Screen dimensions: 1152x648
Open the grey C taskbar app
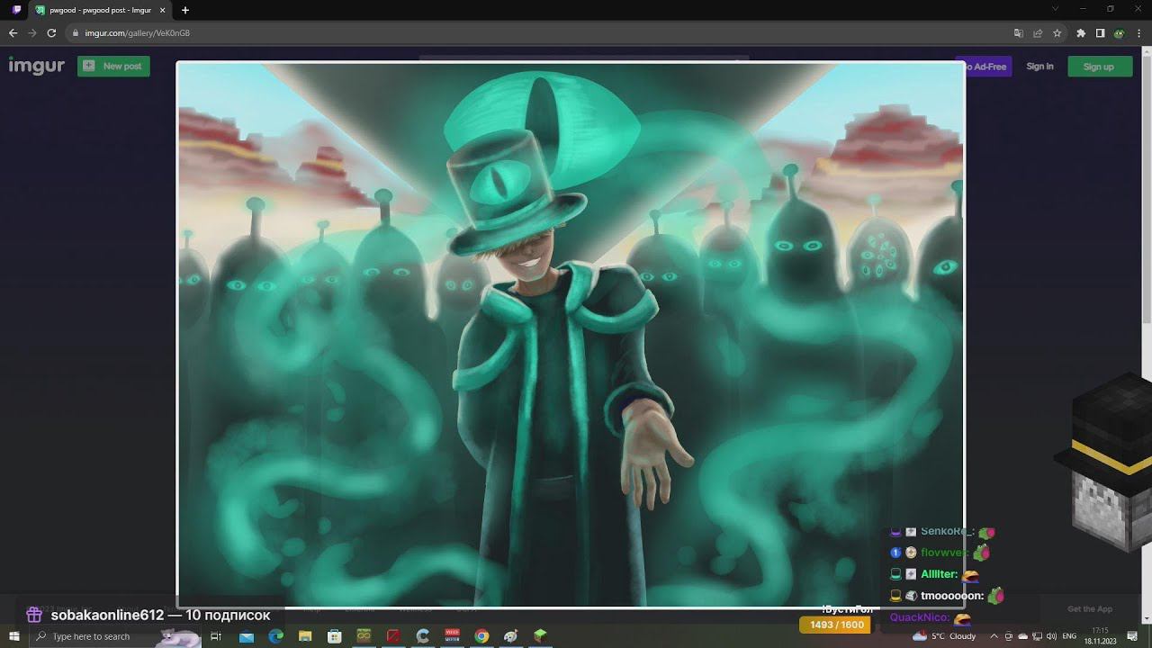click(x=423, y=636)
